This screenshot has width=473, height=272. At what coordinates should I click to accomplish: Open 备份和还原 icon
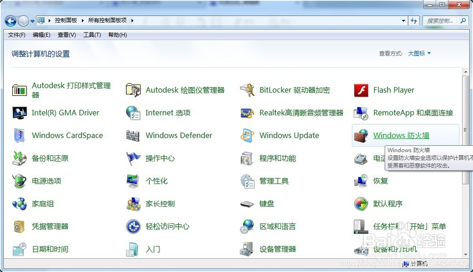tap(19, 158)
